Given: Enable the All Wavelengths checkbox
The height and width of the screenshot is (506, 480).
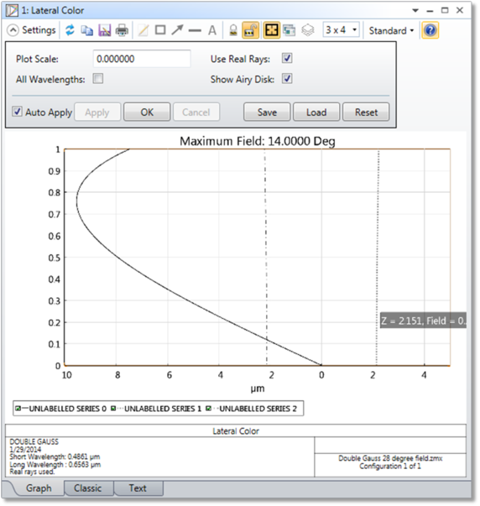Looking at the screenshot, I should pos(98,78).
